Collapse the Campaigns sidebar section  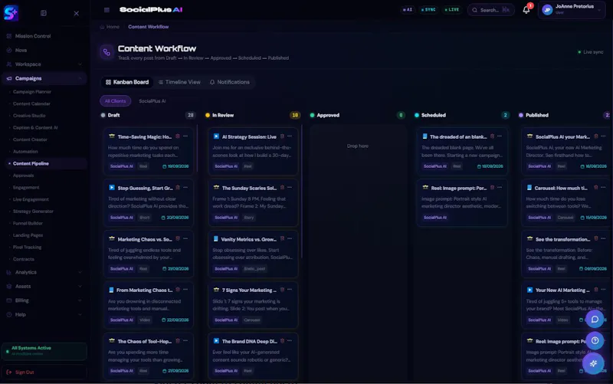click(x=44, y=78)
